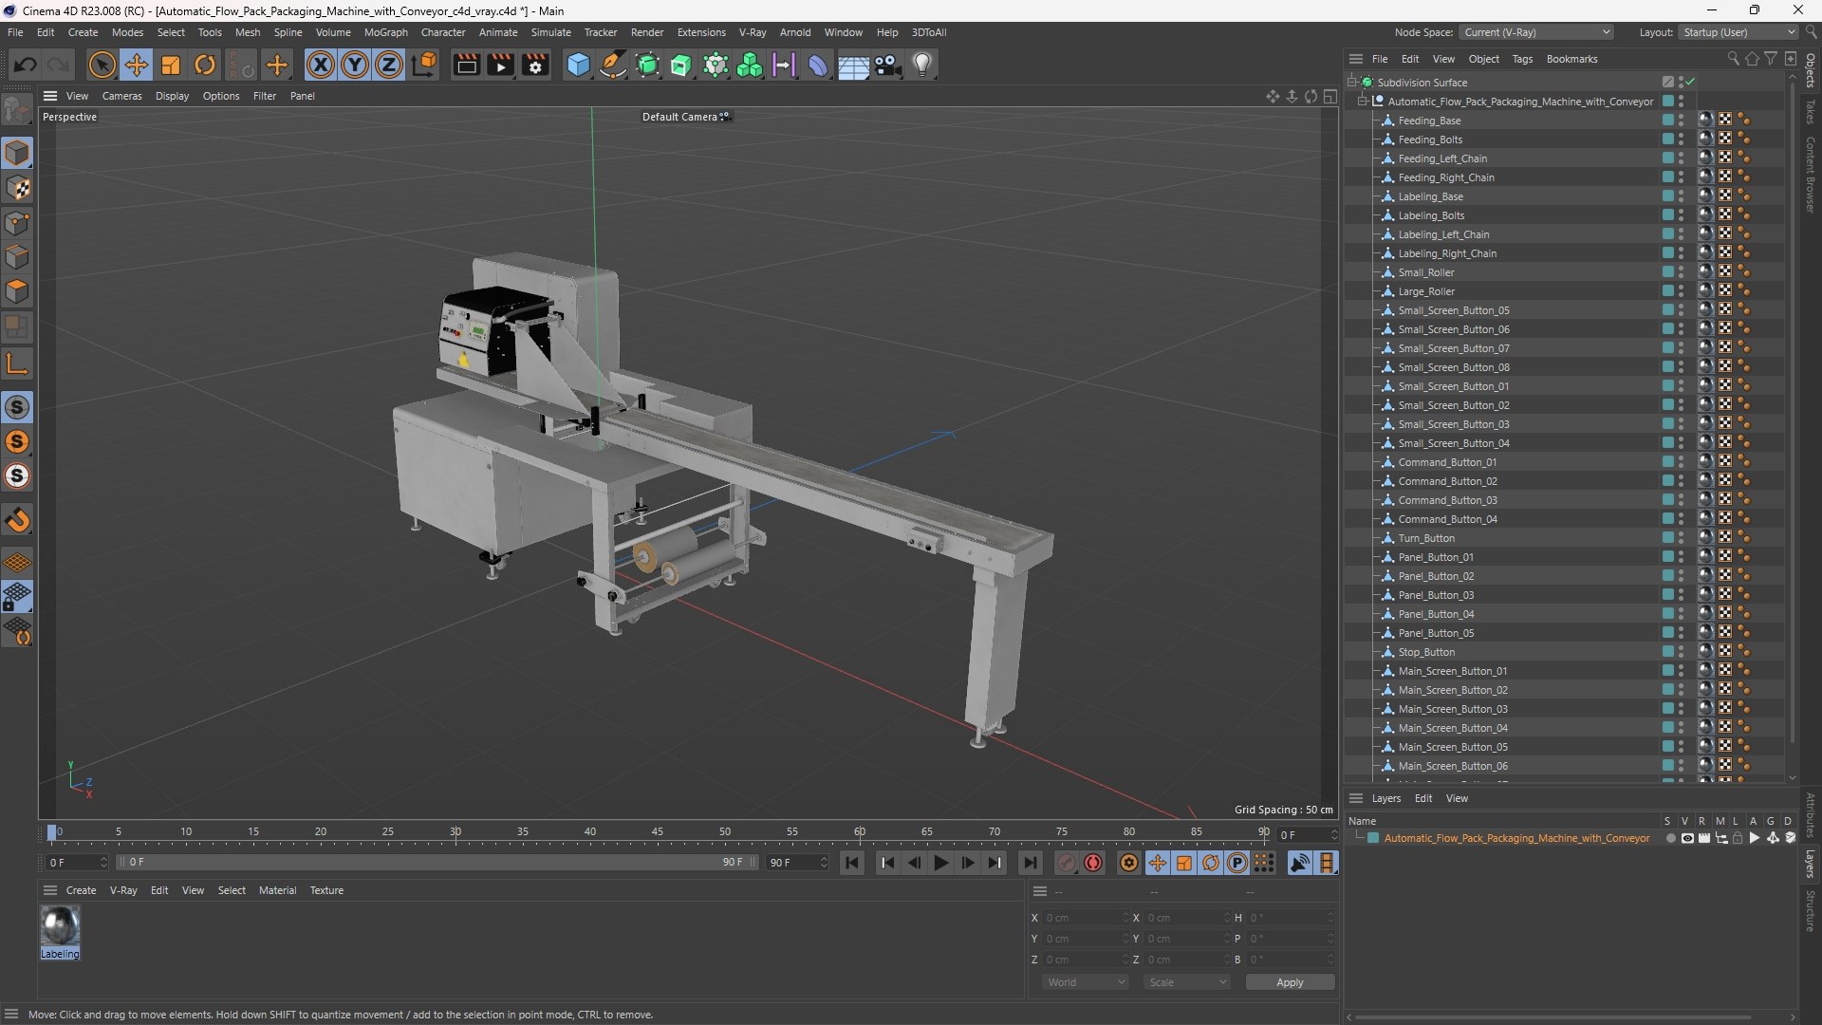Image resolution: width=1822 pixels, height=1025 pixels.
Task: Select Stop_Button object
Action: [1426, 652]
